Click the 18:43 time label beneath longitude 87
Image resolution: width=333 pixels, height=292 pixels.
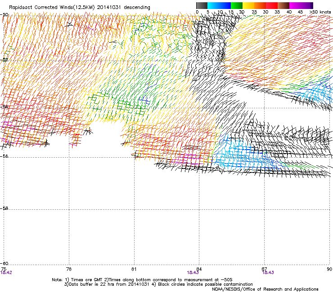(x=268, y=273)
